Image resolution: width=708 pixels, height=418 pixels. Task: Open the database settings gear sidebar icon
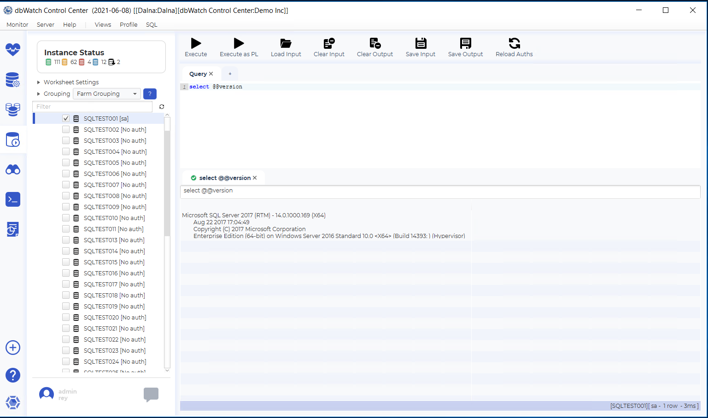tap(13, 80)
